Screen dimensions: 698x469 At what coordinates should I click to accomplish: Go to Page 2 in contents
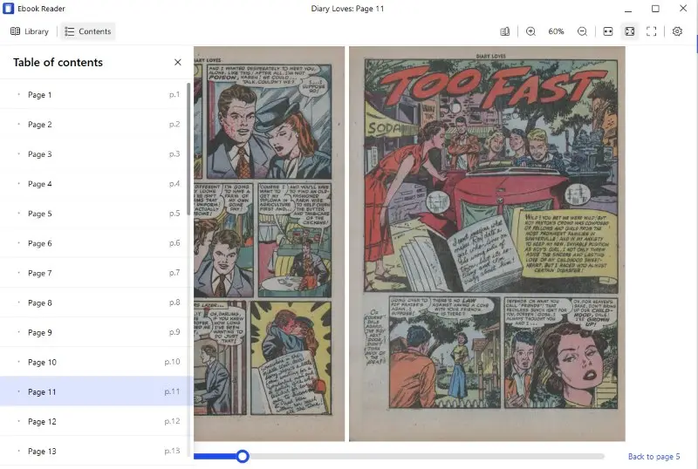tap(93, 125)
